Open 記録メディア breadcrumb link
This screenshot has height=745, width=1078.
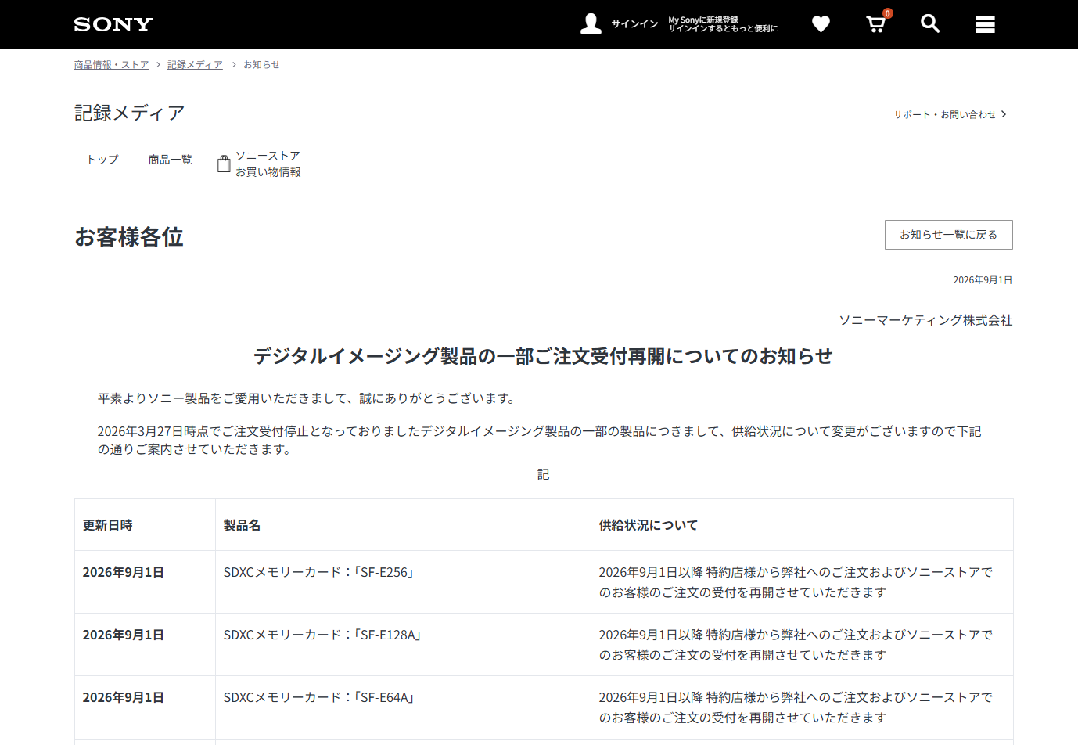click(195, 65)
